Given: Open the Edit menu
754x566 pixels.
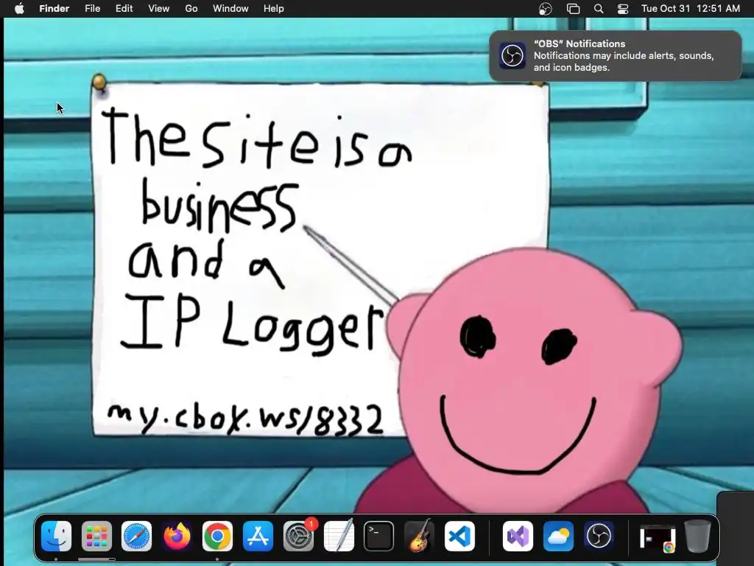Looking at the screenshot, I should (124, 9).
